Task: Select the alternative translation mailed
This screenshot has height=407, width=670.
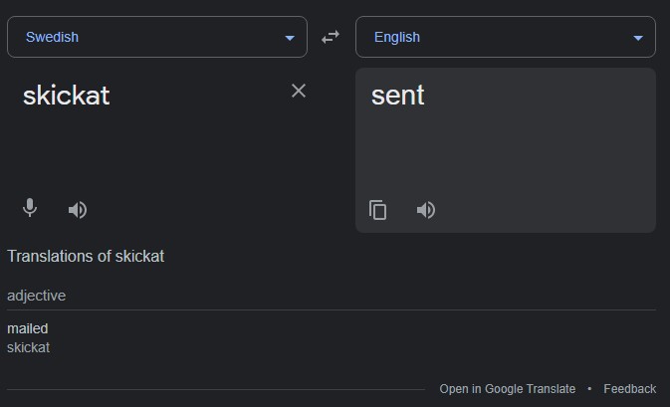Action: pyautogui.click(x=27, y=328)
